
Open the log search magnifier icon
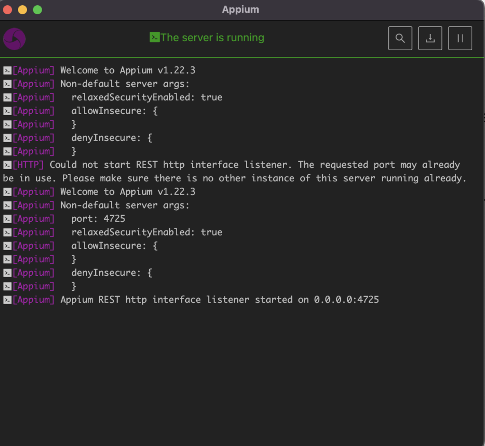(x=400, y=38)
